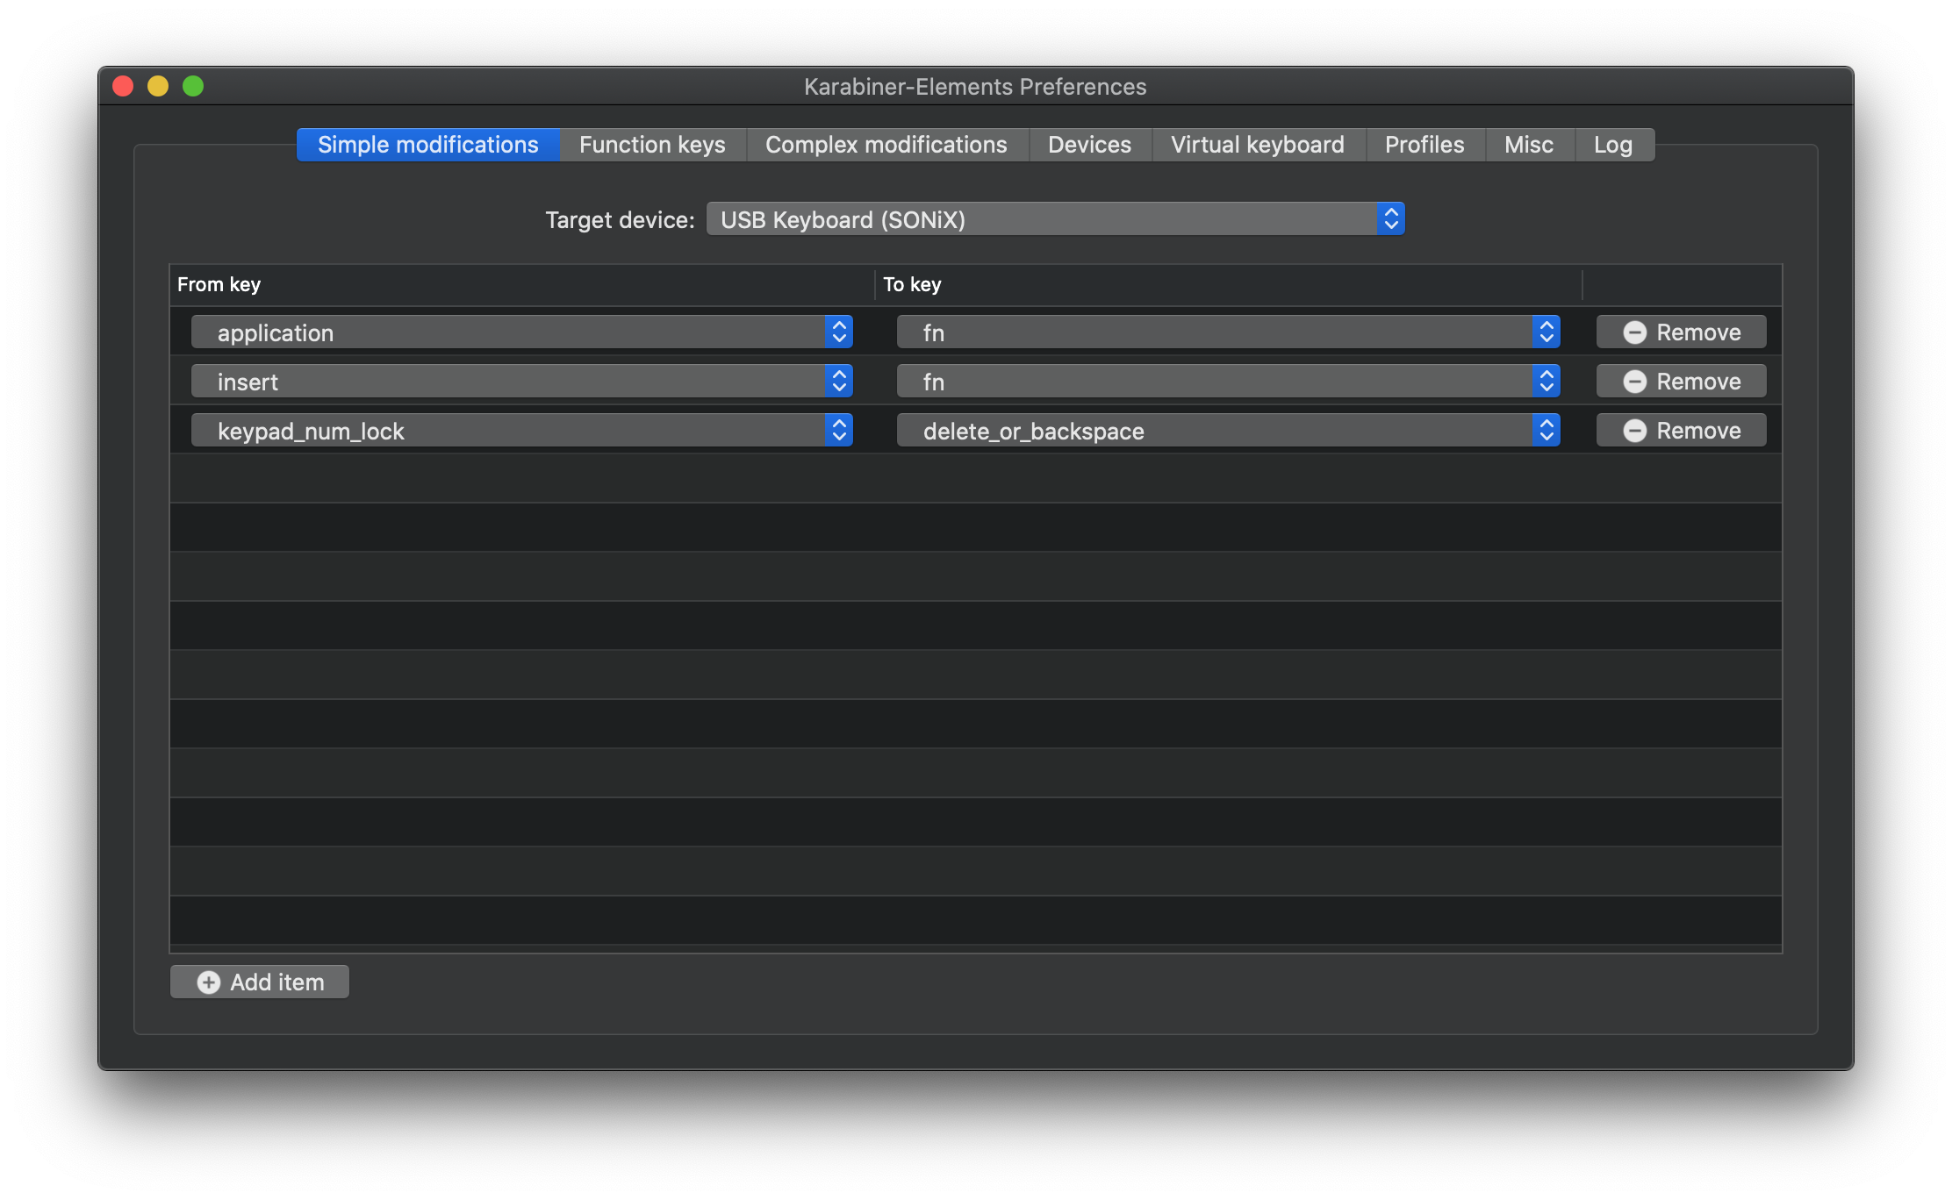1952x1200 pixels.
Task: Click the minus icon in insert row
Action: (x=1634, y=382)
